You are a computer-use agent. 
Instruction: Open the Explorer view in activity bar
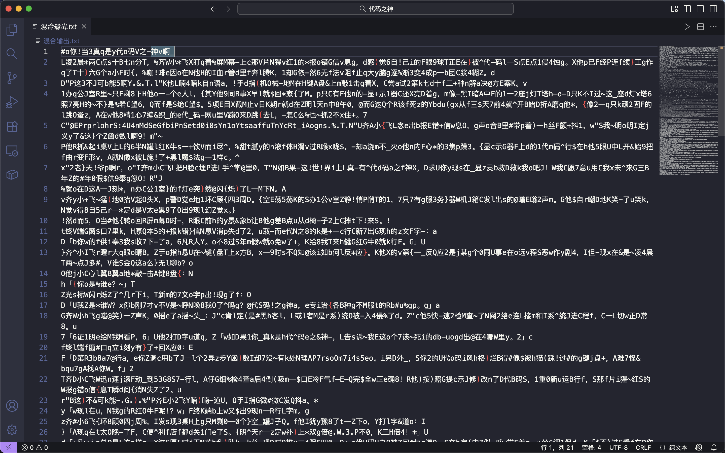[12, 30]
